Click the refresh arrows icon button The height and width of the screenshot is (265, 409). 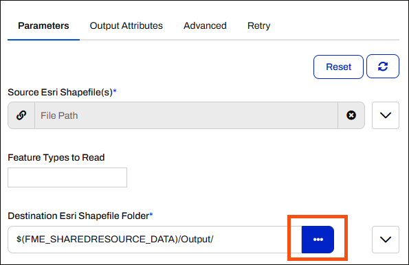(x=383, y=67)
